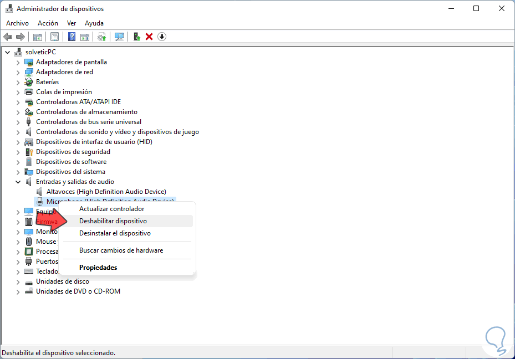
Task: Select Controladoras de sonido y vídeo label
Action: tap(118, 132)
